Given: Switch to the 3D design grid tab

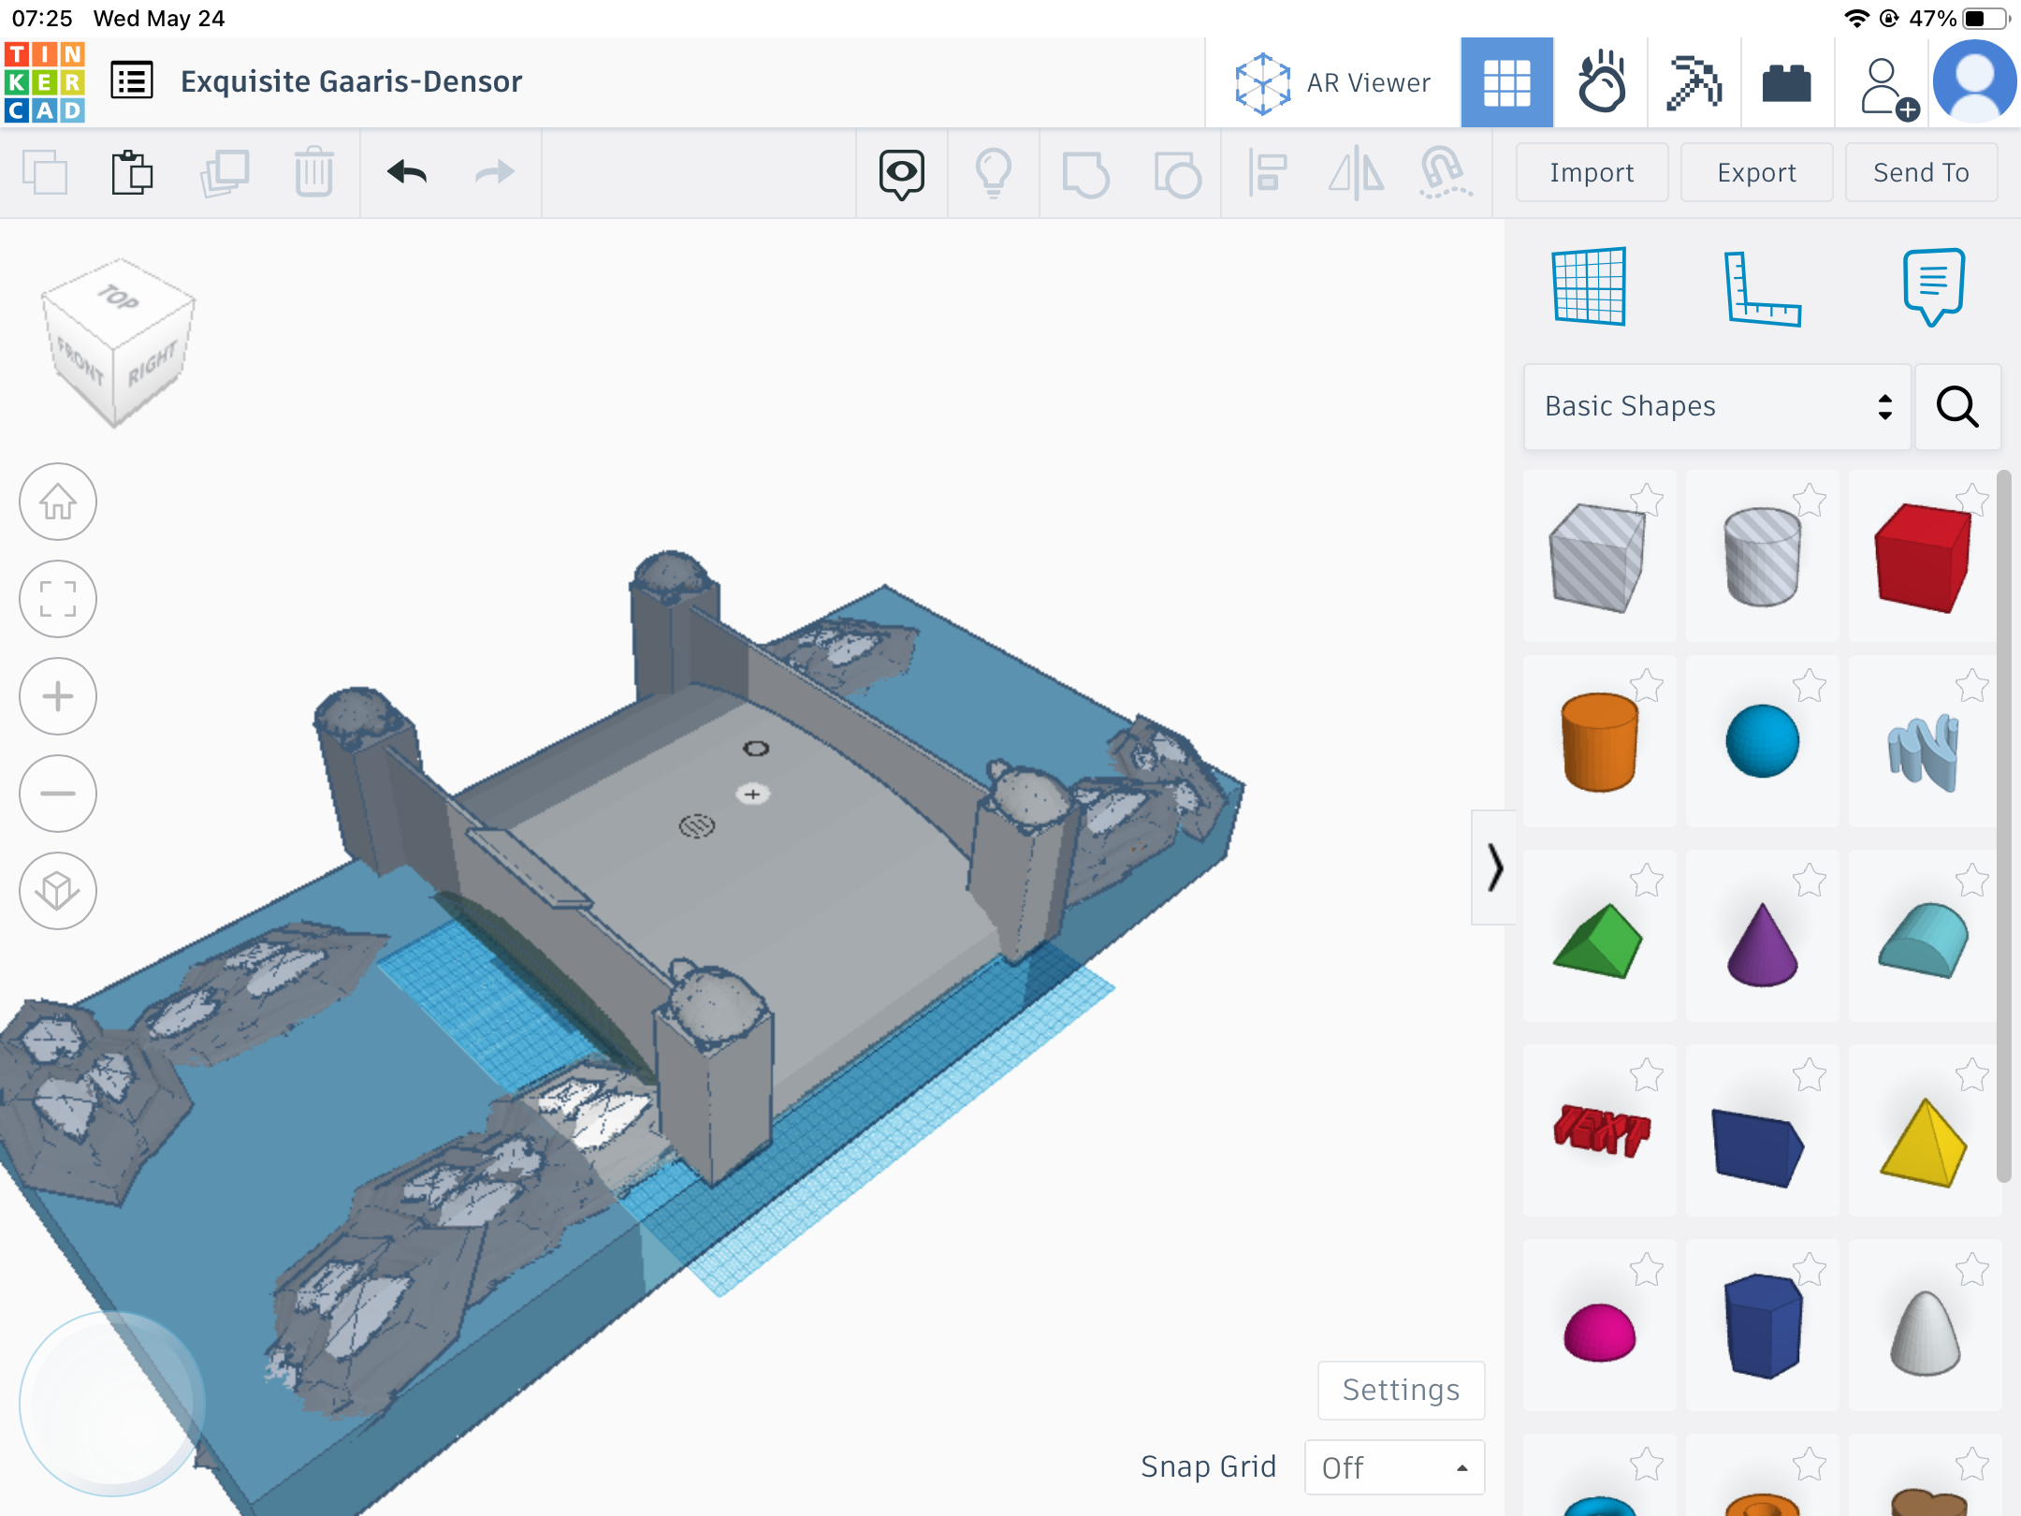Looking at the screenshot, I should (x=1506, y=82).
